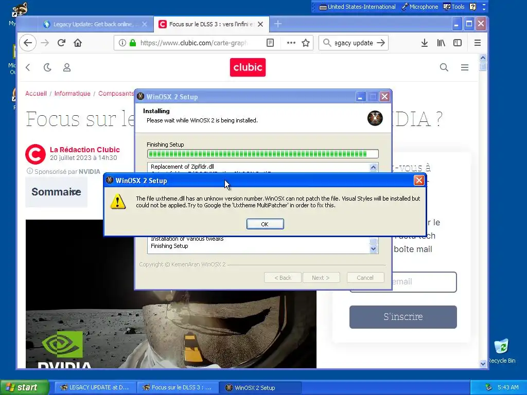Click Back in the WinOSX 2 installer

(283, 278)
